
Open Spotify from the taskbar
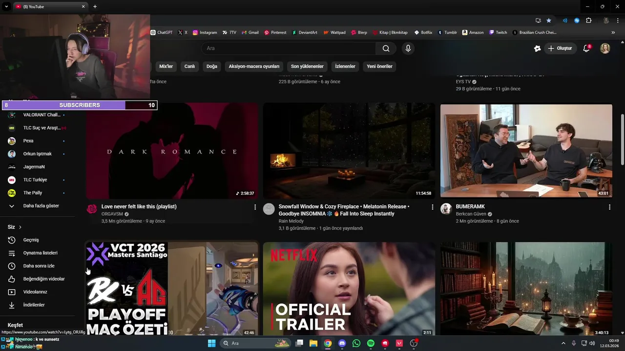tap(371, 343)
